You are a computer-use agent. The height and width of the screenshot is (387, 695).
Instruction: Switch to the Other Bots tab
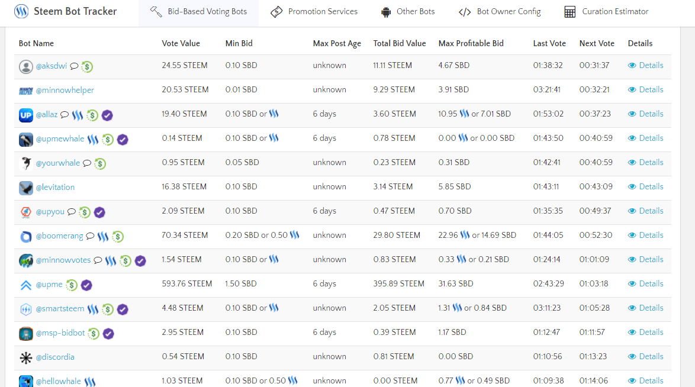[408, 12]
